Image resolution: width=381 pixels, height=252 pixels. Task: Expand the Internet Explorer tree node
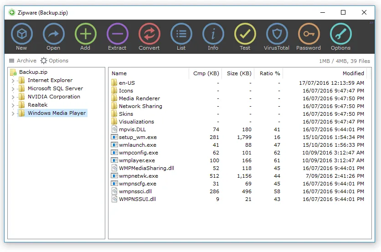[13, 81]
